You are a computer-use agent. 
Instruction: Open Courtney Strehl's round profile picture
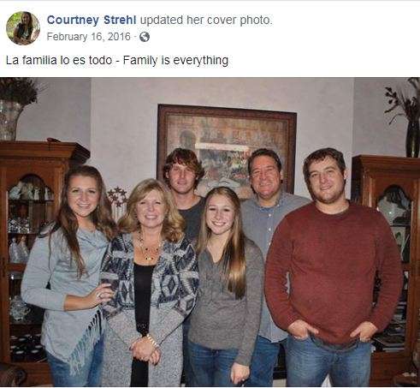23,28
